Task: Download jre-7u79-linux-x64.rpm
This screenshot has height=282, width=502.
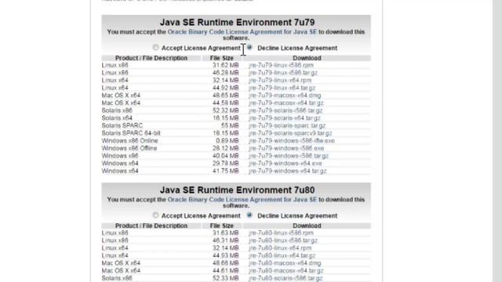Action: click(x=280, y=80)
